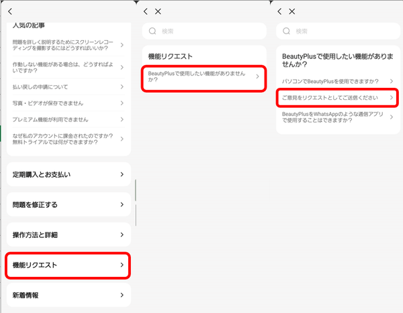The width and height of the screenshot is (403, 313).
Task: Open ご意見をリクエストとしてご送信ください row
Action: [338, 97]
